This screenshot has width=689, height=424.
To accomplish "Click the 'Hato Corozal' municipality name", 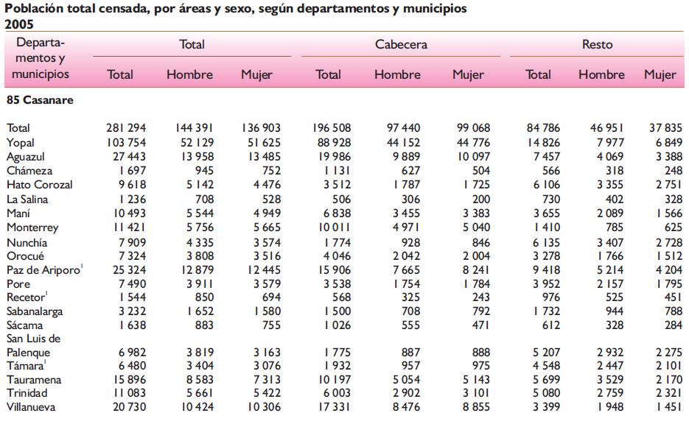I will pyautogui.click(x=40, y=185).
